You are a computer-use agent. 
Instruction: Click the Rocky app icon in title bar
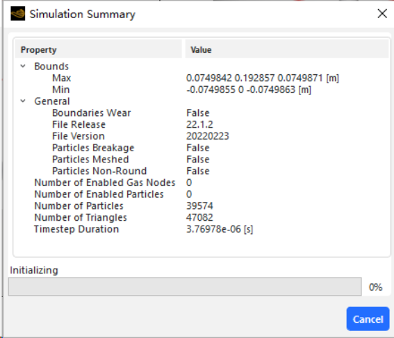(18, 14)
